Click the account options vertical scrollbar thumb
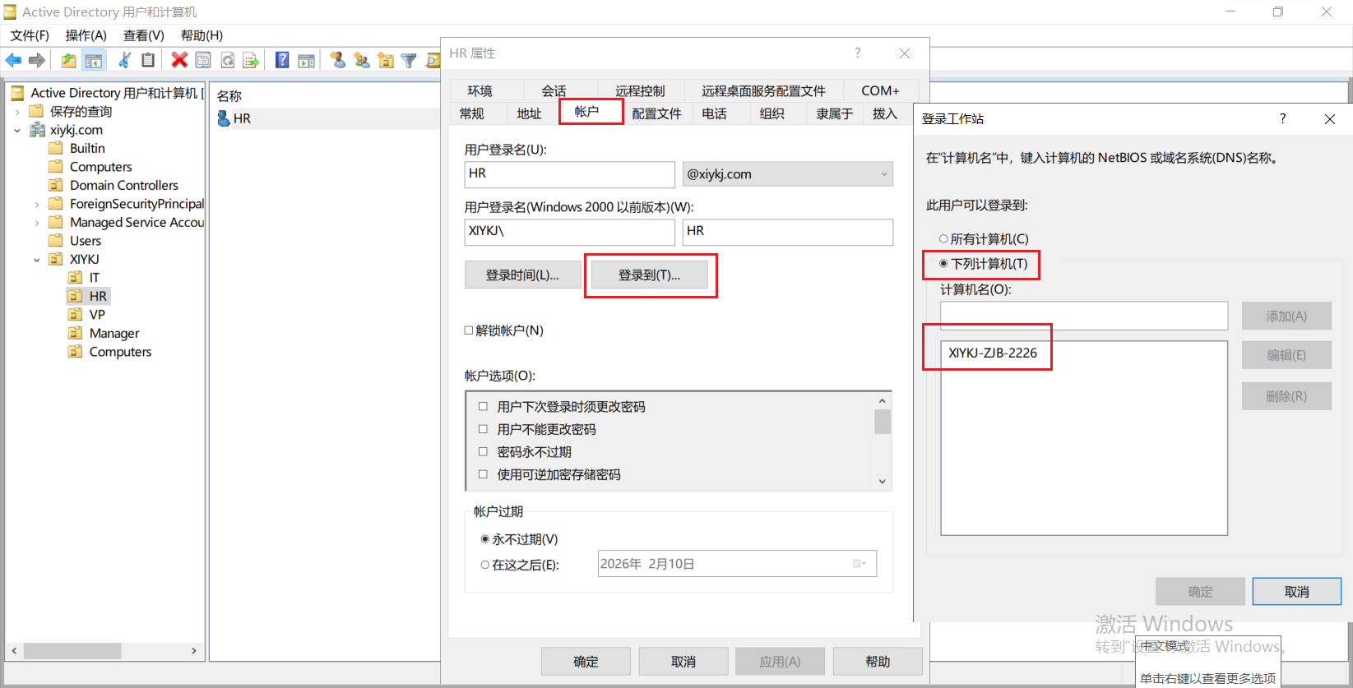Screen dimensions: 1353x688 (x=883, y=422)
